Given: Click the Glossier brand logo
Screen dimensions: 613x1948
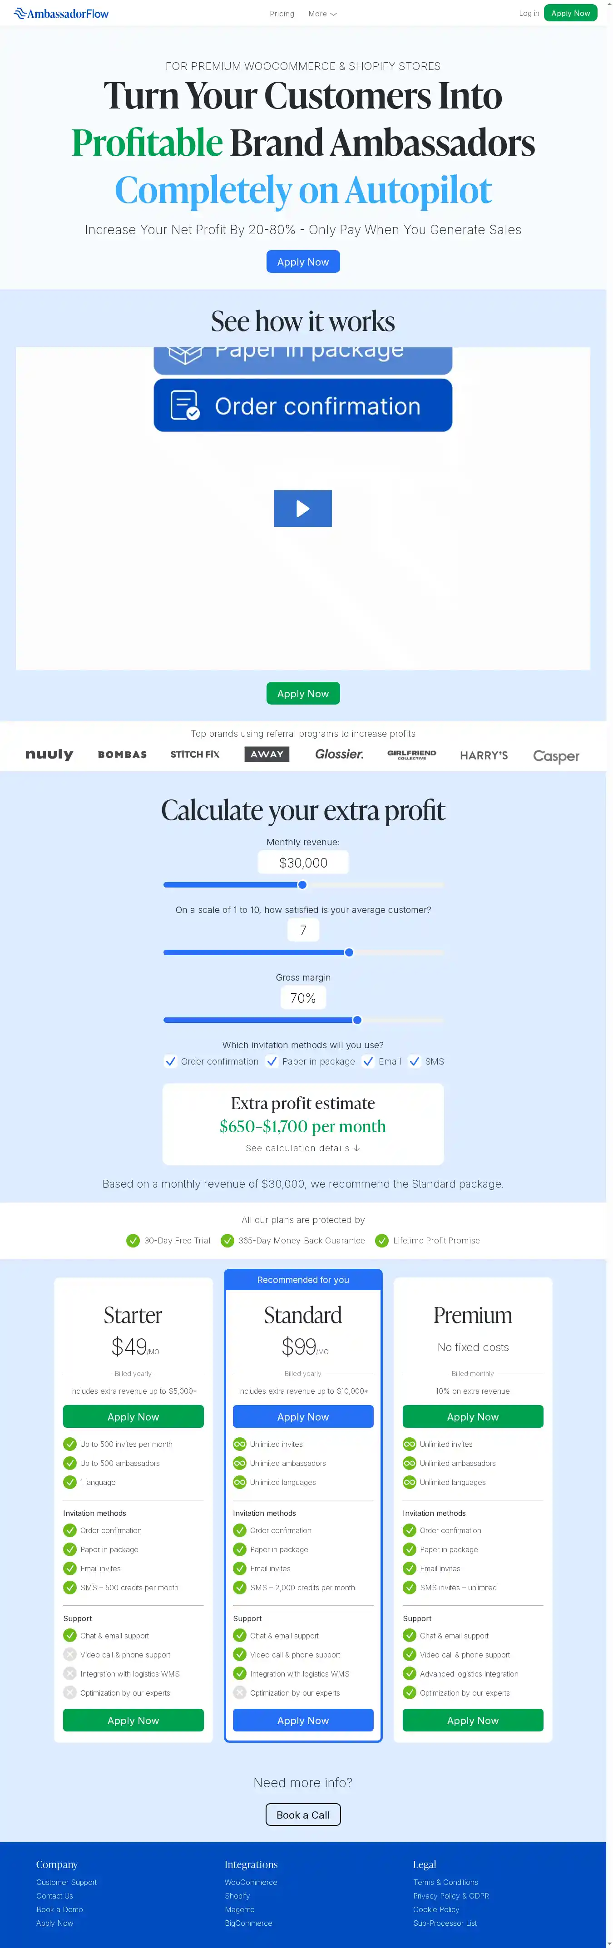Looking at the screenshot, I should pos(339,754).
